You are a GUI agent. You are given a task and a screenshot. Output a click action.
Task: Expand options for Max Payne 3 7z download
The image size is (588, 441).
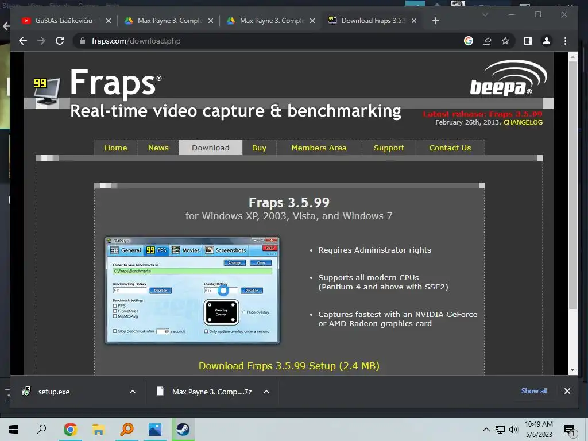click(x=266, y=392)
